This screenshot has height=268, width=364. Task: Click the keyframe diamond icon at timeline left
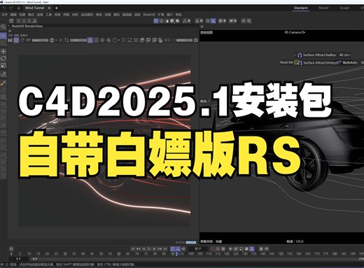[11, 249]
